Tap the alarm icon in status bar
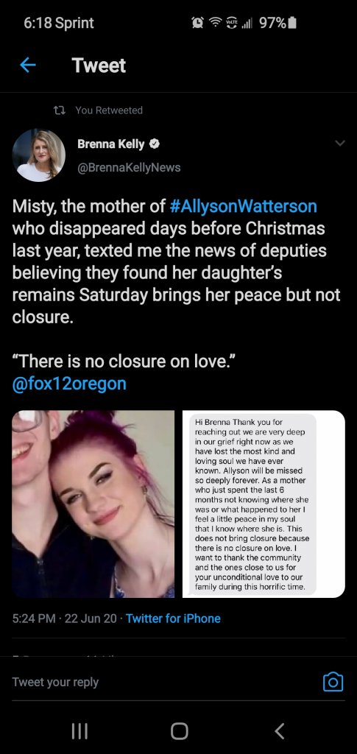The height and width of the screenshot is (754, 357). click(x=197, y=23)
